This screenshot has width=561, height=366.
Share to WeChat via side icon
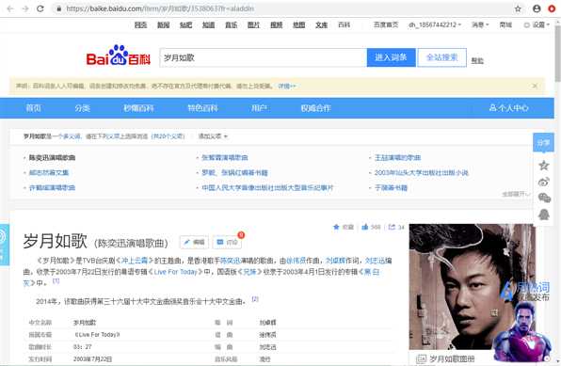click(544, 198)
